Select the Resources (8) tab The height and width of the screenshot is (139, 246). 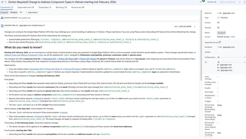(x=78, y=7)
